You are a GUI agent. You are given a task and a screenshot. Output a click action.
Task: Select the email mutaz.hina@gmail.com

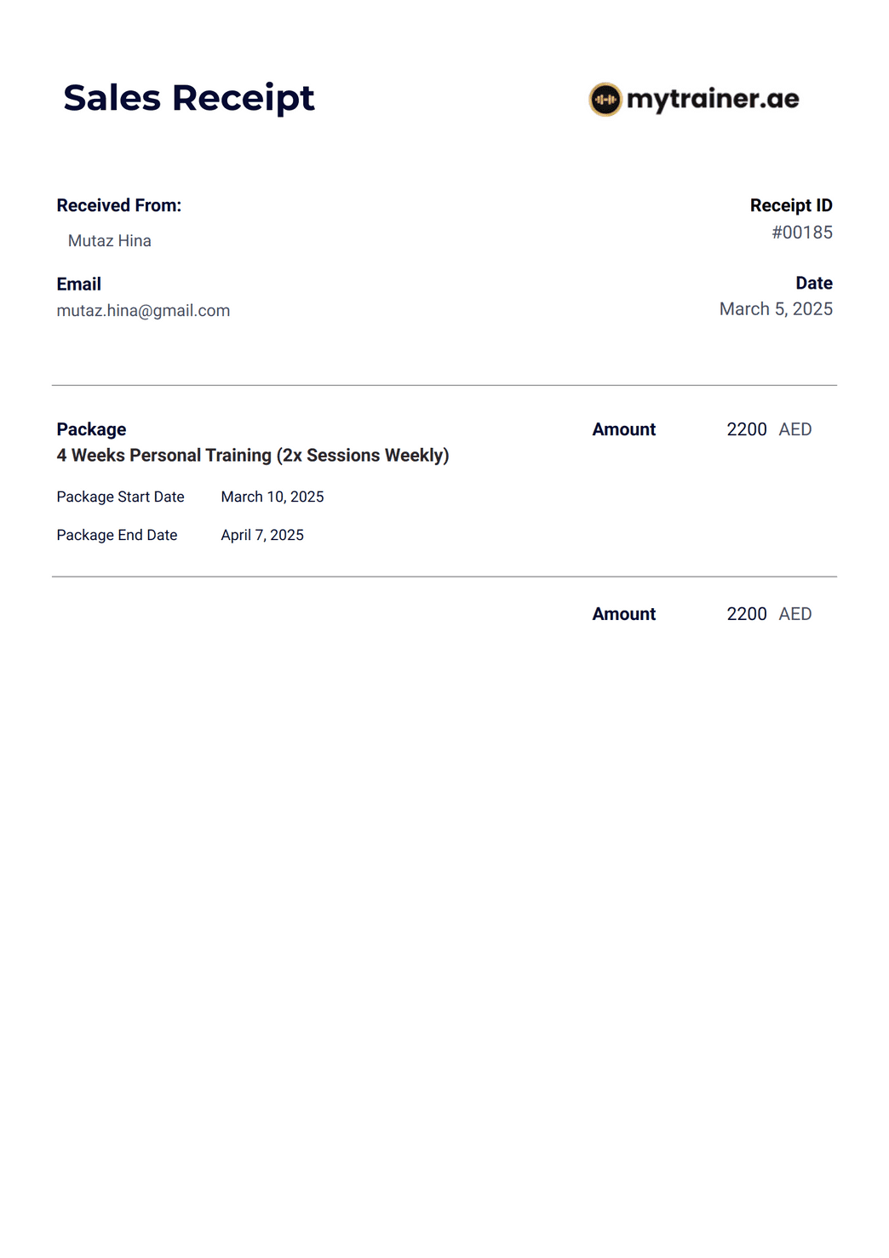143,311
